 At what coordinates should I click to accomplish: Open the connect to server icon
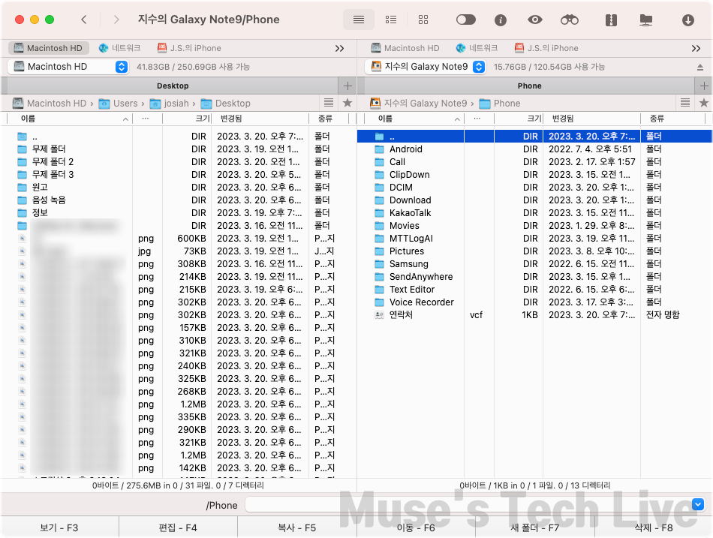click(645, 20)
